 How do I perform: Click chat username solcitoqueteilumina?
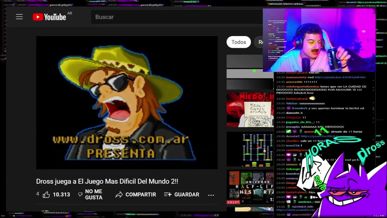click(x=302, y=87)
